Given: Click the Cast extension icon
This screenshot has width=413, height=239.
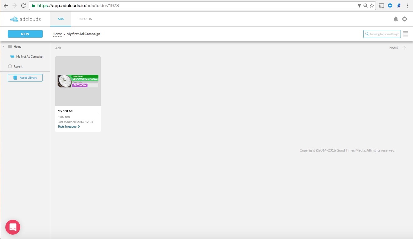Looking at the screenshot, I should 381,6.
